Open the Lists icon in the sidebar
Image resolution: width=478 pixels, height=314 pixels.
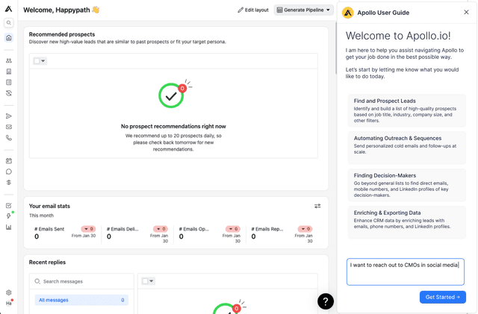(x=8, y=82)
